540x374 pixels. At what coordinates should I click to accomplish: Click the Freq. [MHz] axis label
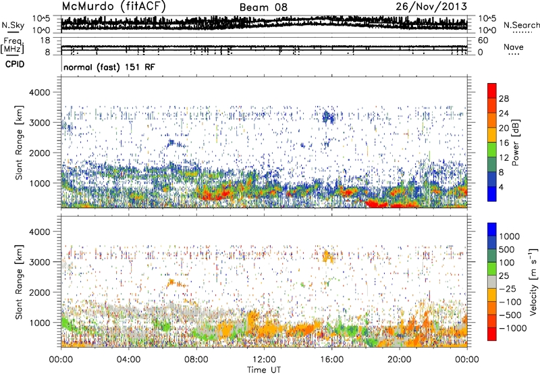(13, 46)
